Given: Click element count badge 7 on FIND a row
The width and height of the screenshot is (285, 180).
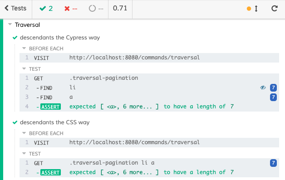Looking at the screenshot, I should tap(273, 97).
